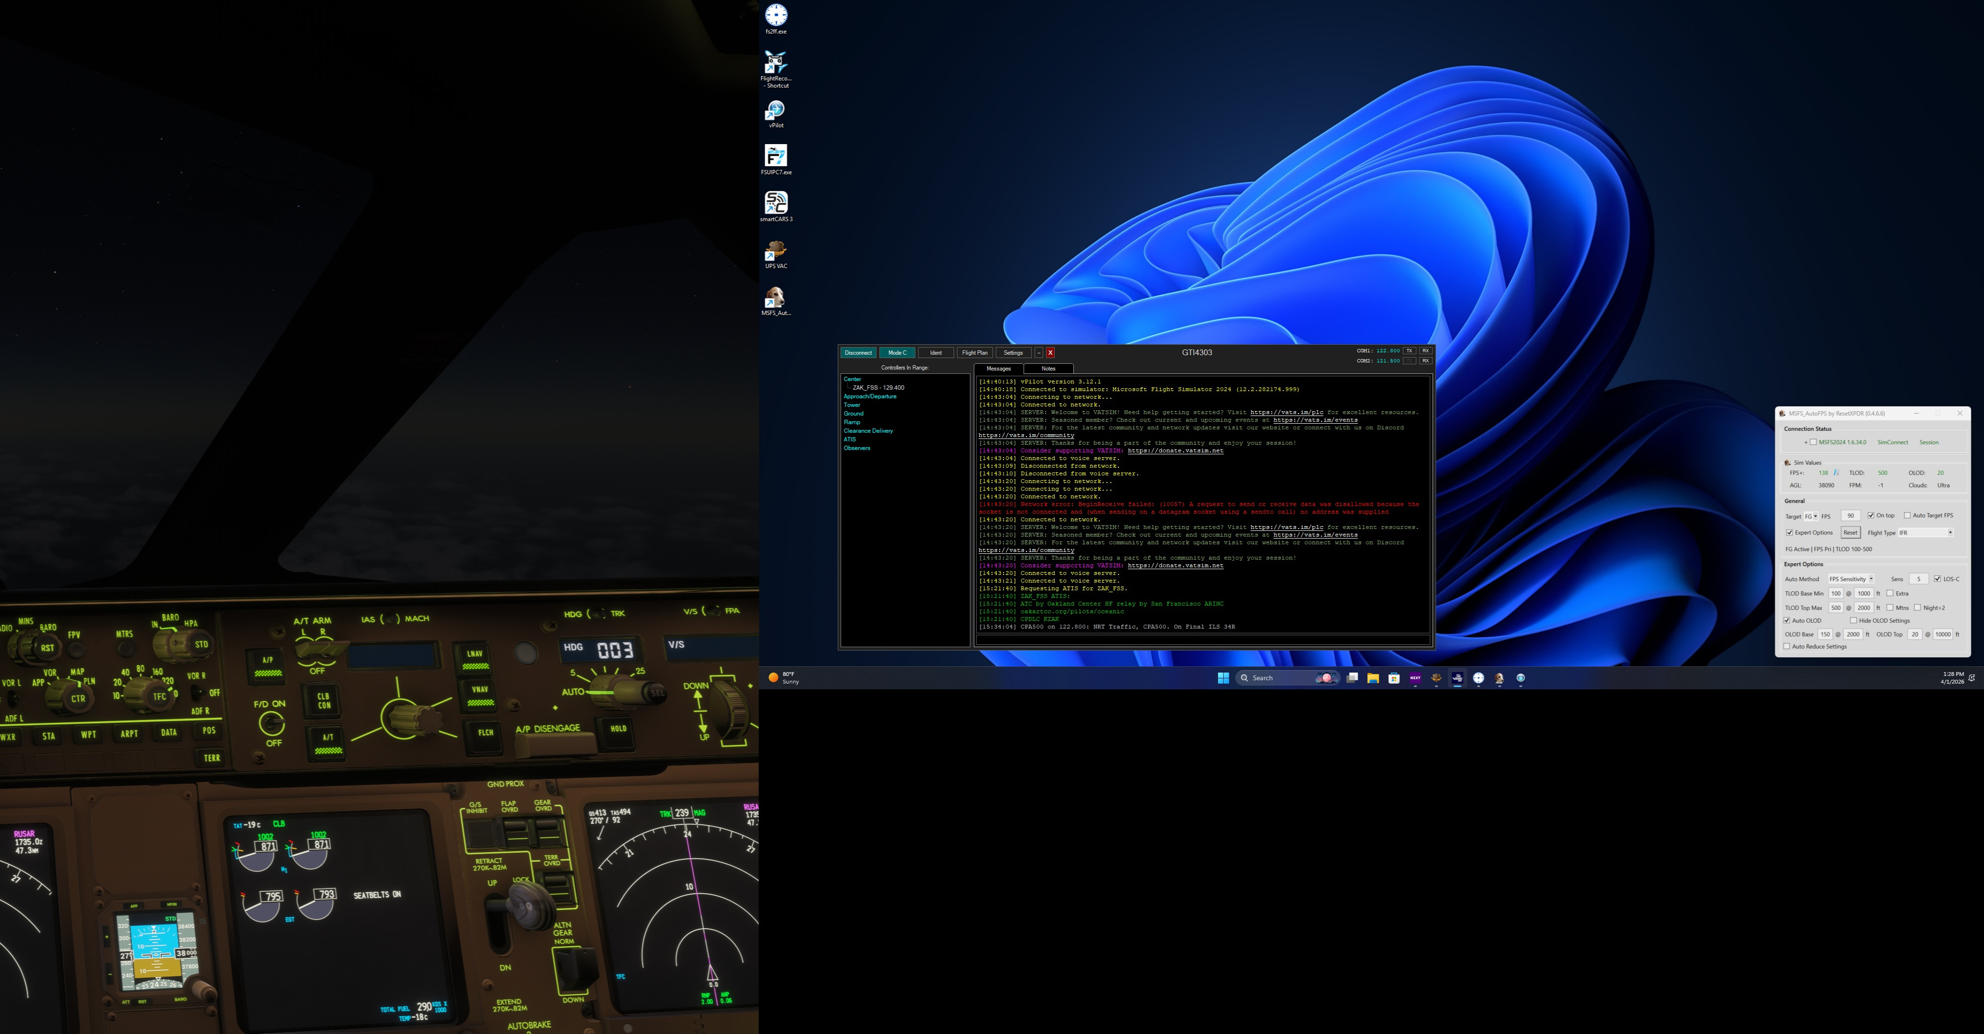
Task: Open the AutoFPS dog taskbar icon
Action: pos(1499,677)
